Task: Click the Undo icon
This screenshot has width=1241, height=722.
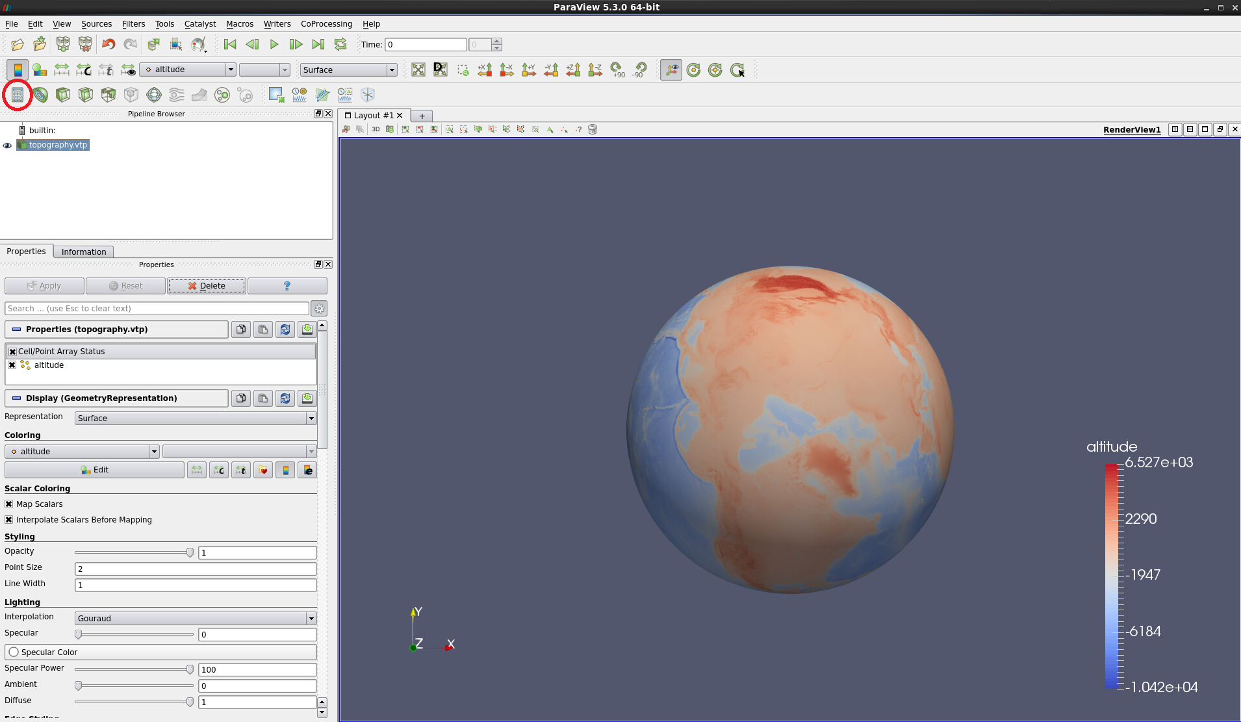Action: coord(109,45)
